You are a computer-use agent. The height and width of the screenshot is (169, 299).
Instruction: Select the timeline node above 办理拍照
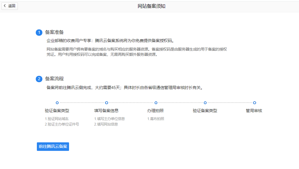tap(156, 103)
